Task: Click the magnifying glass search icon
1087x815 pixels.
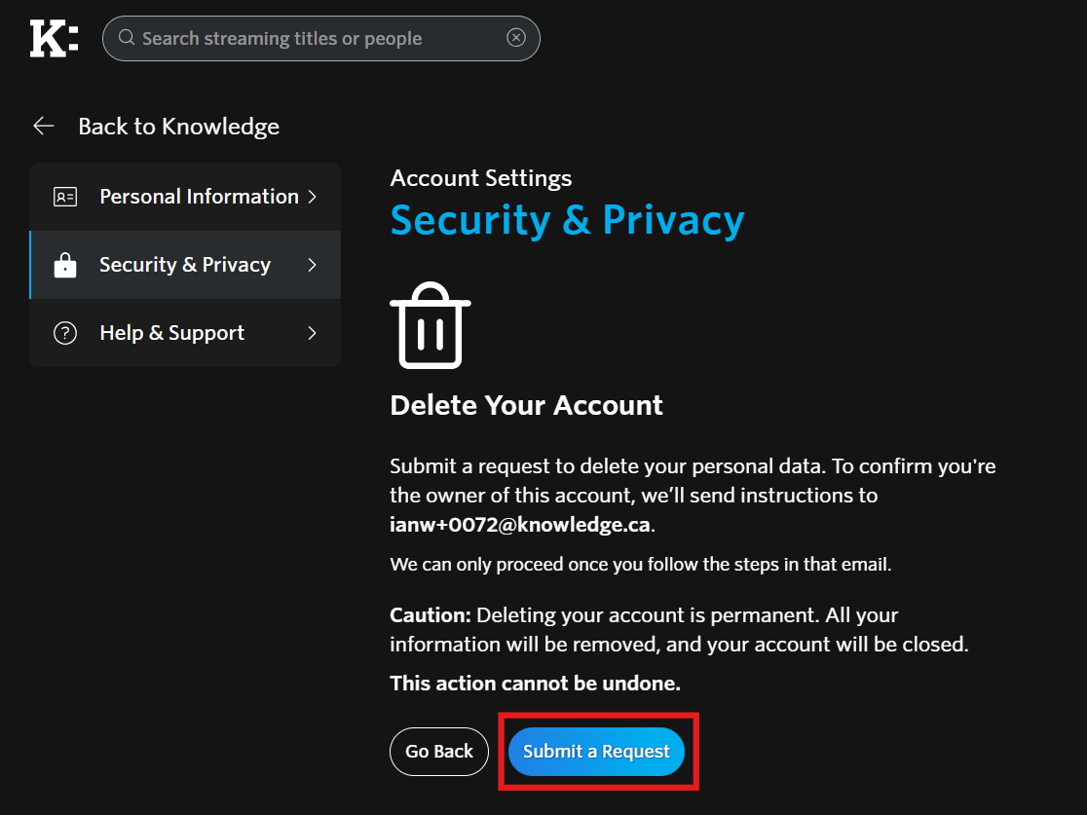Action: [127, 38]
